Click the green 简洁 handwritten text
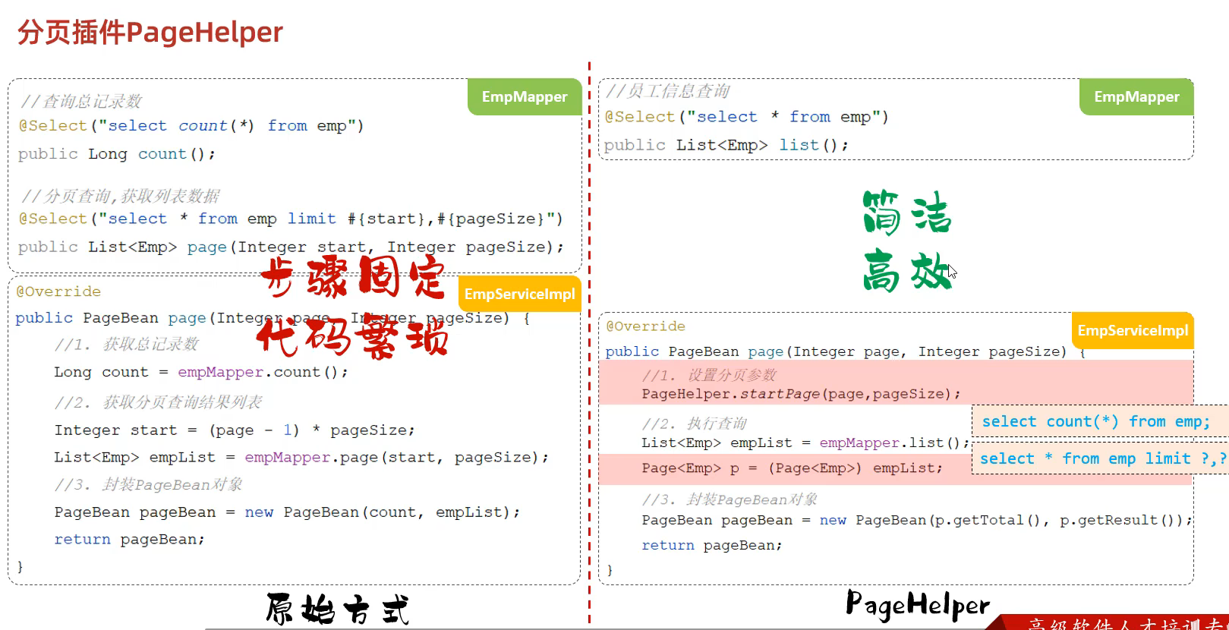This screenshot has width=1229, height=630. pyautogui.click(x=906, y=213)
